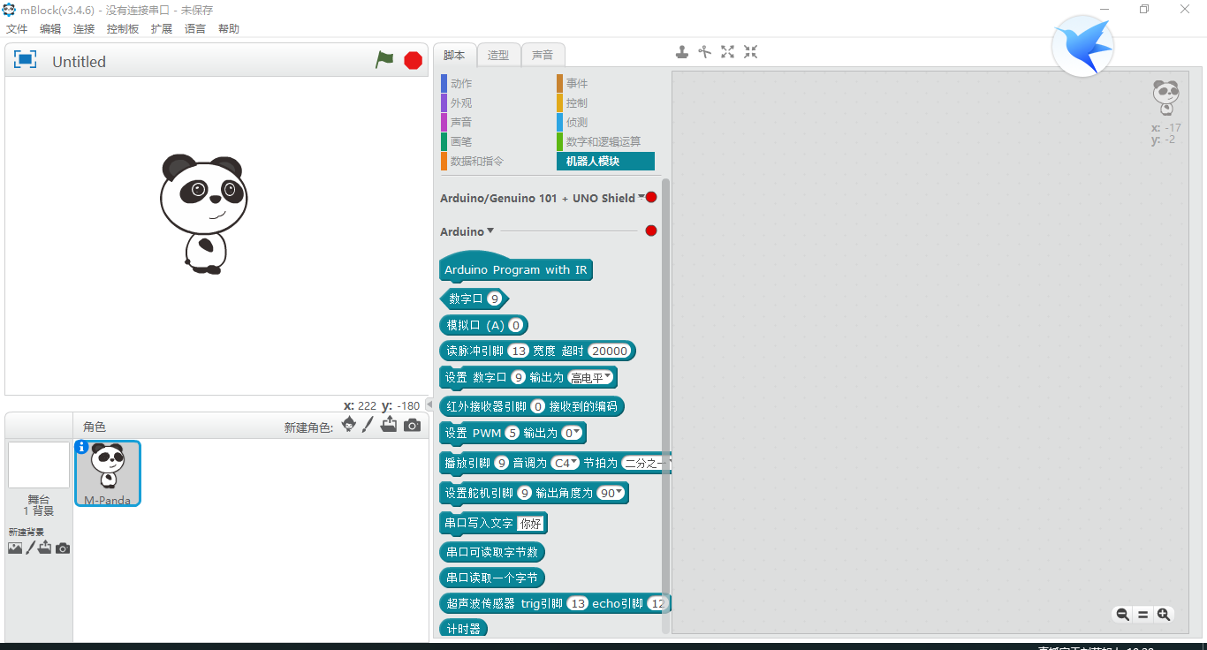Select the 控制 block category
The width and height of the screenshot is (1207, 650).
click(576, 103)
